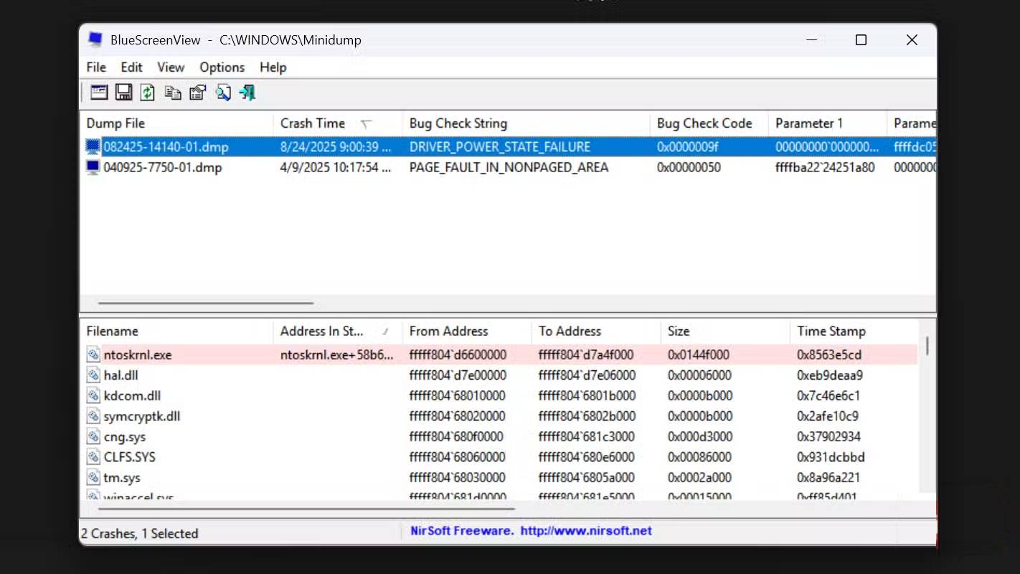Open the Options menu
The image size is (1020, 574).
click(222, 67)
